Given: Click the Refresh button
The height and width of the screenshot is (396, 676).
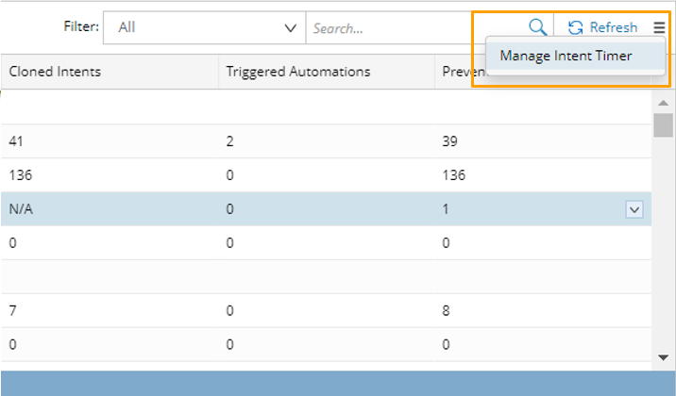Looking at the screenshot, I should 602,28.
